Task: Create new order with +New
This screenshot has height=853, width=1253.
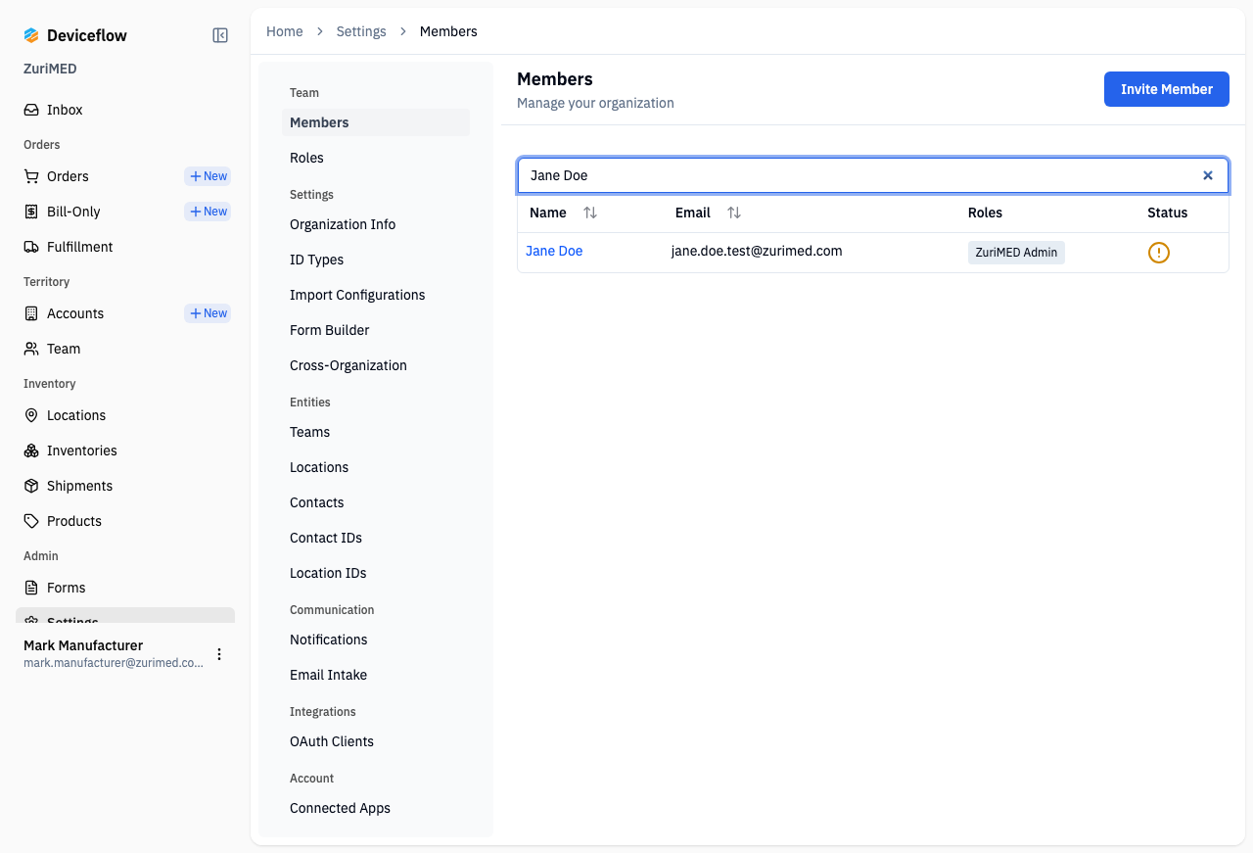Action: click(208, 176)
